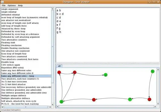Switch to the 'all' tab
The height and width of the screenshot is (112, 161).
(x=59, y=66)
